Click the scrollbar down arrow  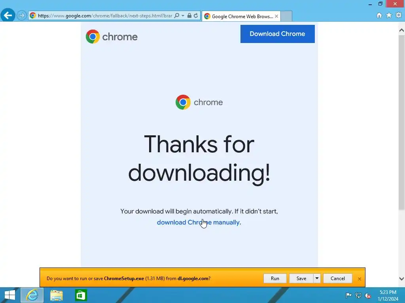click(401, 279)
